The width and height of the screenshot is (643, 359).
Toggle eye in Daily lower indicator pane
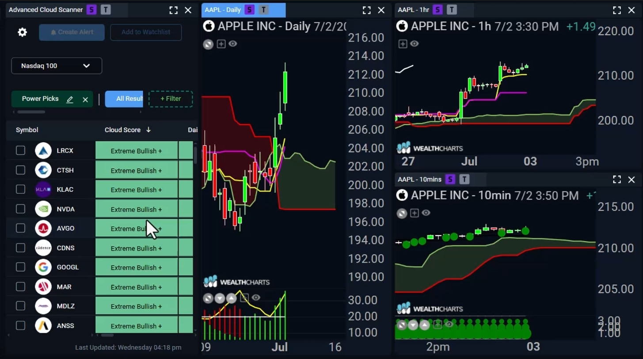[256, 298]
